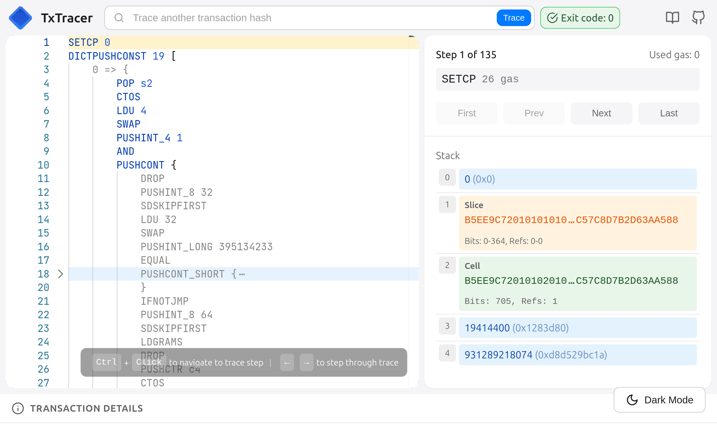The image size is (717, 424).
Task: Click CTOS instruction on line 5
Action: click(x=128, y=97)
